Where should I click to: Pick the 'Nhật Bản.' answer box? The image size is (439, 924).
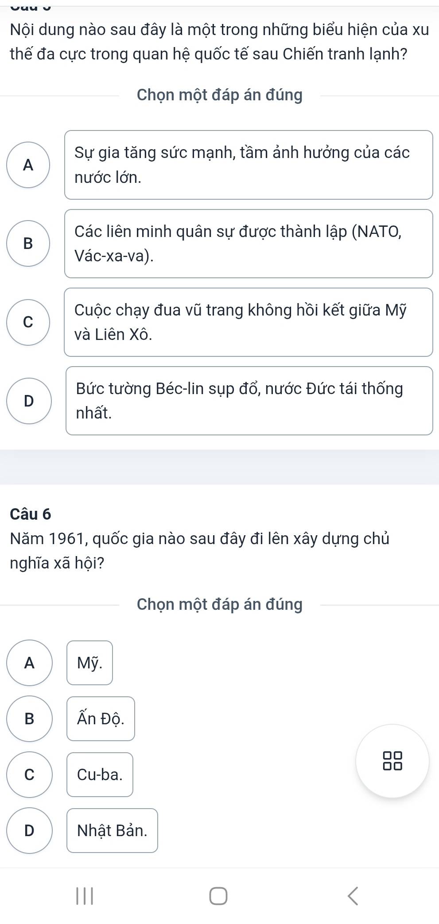tap(112, 830)
